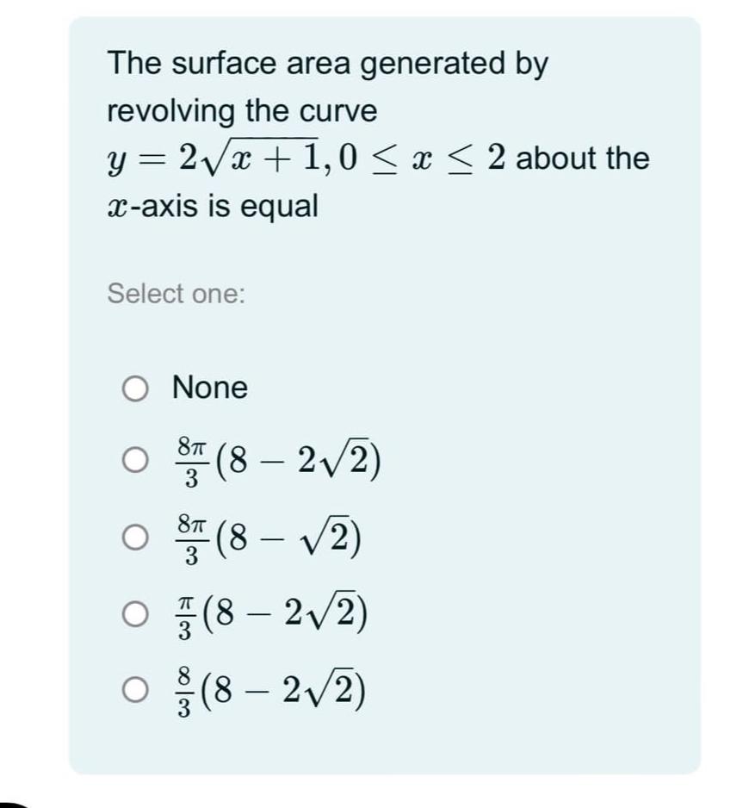Mark radio button for π/3(8 − 2√2)
743x808 pixels.
point(137,613)
